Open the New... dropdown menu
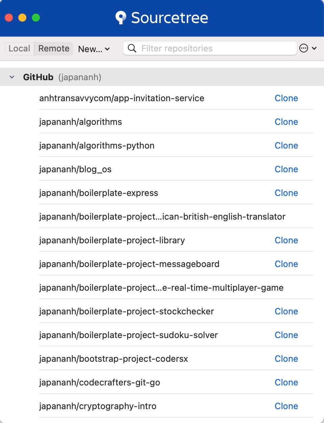The width and height of the screenshot is (324, 423). (94, 49)
